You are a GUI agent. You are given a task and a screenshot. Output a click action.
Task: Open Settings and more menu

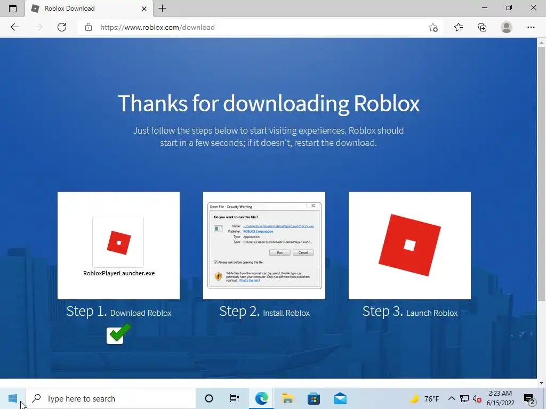531,27
